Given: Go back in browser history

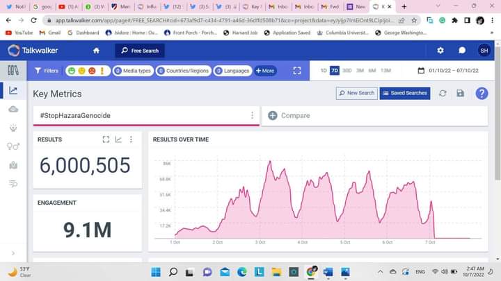Looking at the screenshot, I should [8, 20].
